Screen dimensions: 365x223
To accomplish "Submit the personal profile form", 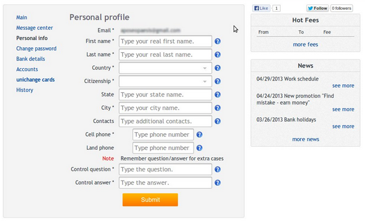I will 150,200.
